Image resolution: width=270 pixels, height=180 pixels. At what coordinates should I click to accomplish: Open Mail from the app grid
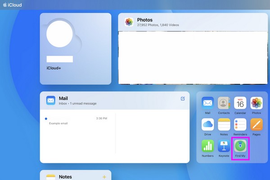pos(207,103)
